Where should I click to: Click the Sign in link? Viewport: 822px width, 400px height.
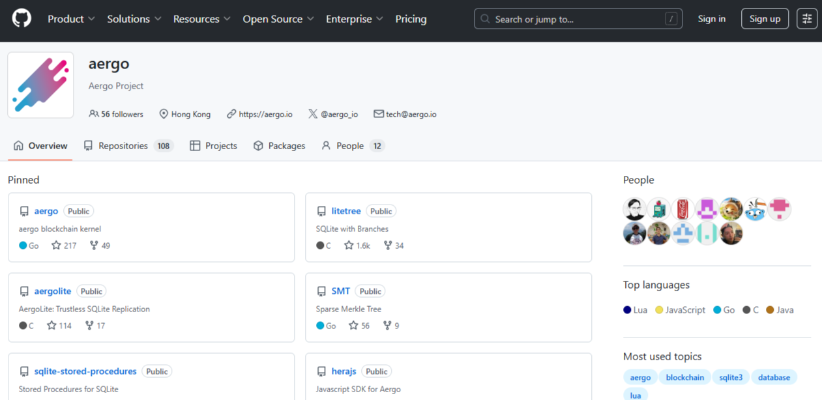coord(712,19)
